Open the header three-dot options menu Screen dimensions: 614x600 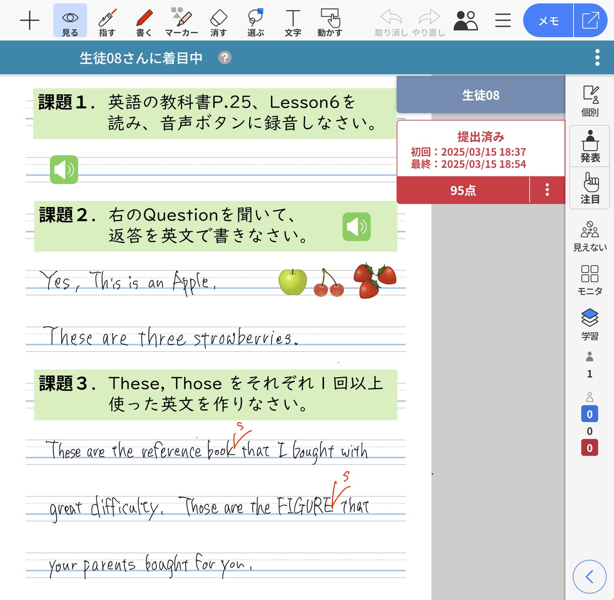click(597, 57)
